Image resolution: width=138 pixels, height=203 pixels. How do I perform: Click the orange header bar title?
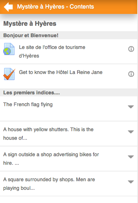pos(56,6)
